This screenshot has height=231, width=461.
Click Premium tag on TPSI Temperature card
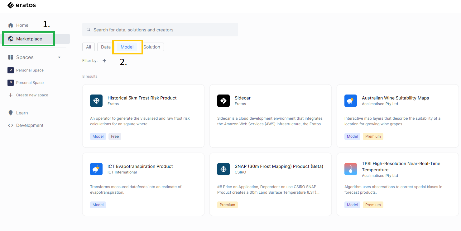[x=373, y=205]
